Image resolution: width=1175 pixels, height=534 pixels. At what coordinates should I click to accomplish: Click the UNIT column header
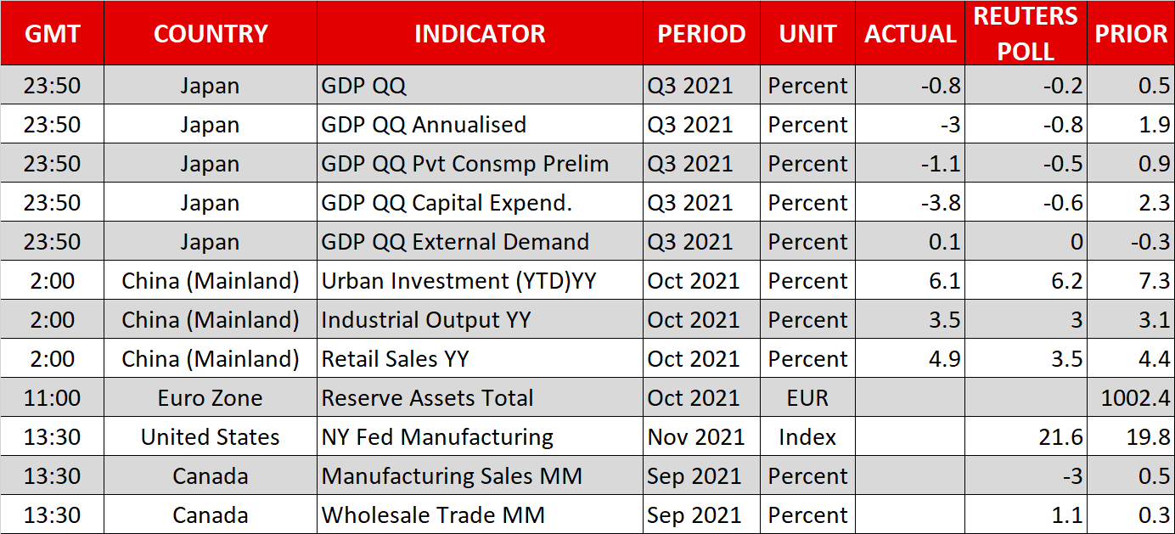click(807, 34)
